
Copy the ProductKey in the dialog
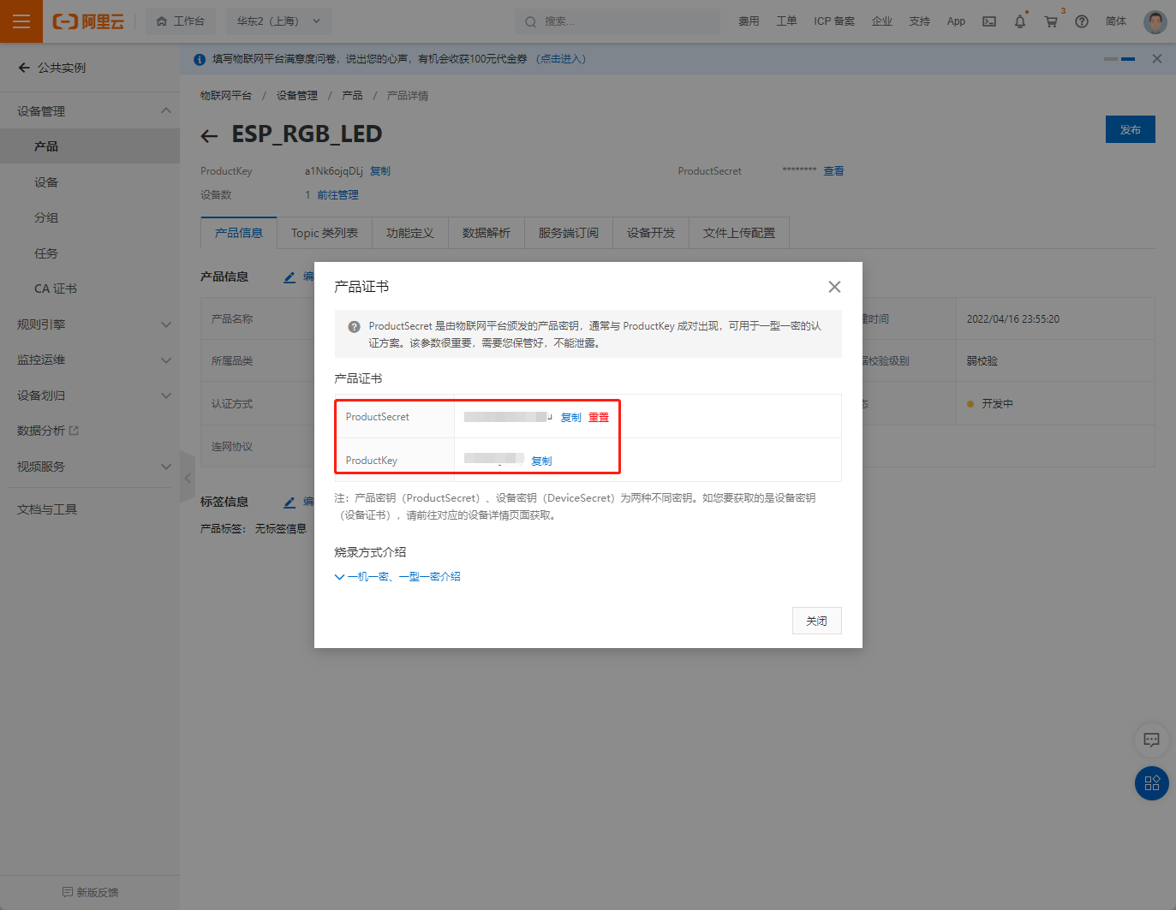click(x=541, y=461)
